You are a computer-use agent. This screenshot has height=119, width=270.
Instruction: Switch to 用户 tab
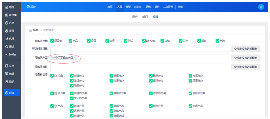tap(135, 17)
